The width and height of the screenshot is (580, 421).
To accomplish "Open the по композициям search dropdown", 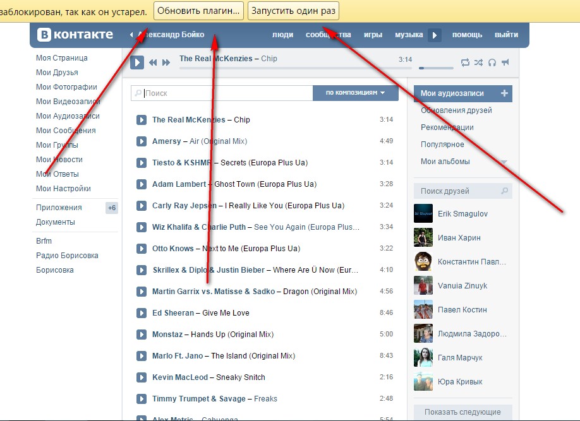I will click(x=356, y=93).
